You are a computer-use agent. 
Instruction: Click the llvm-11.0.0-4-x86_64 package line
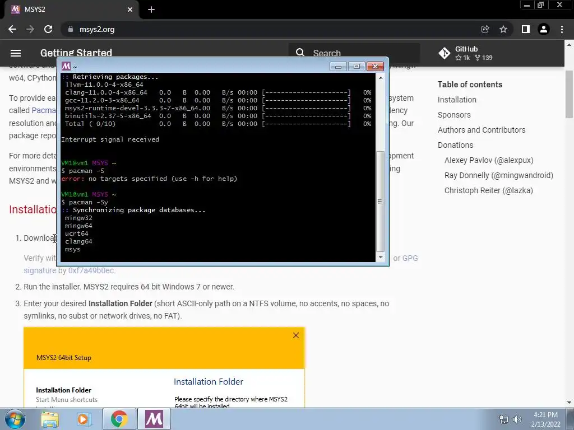pos(104,85)
